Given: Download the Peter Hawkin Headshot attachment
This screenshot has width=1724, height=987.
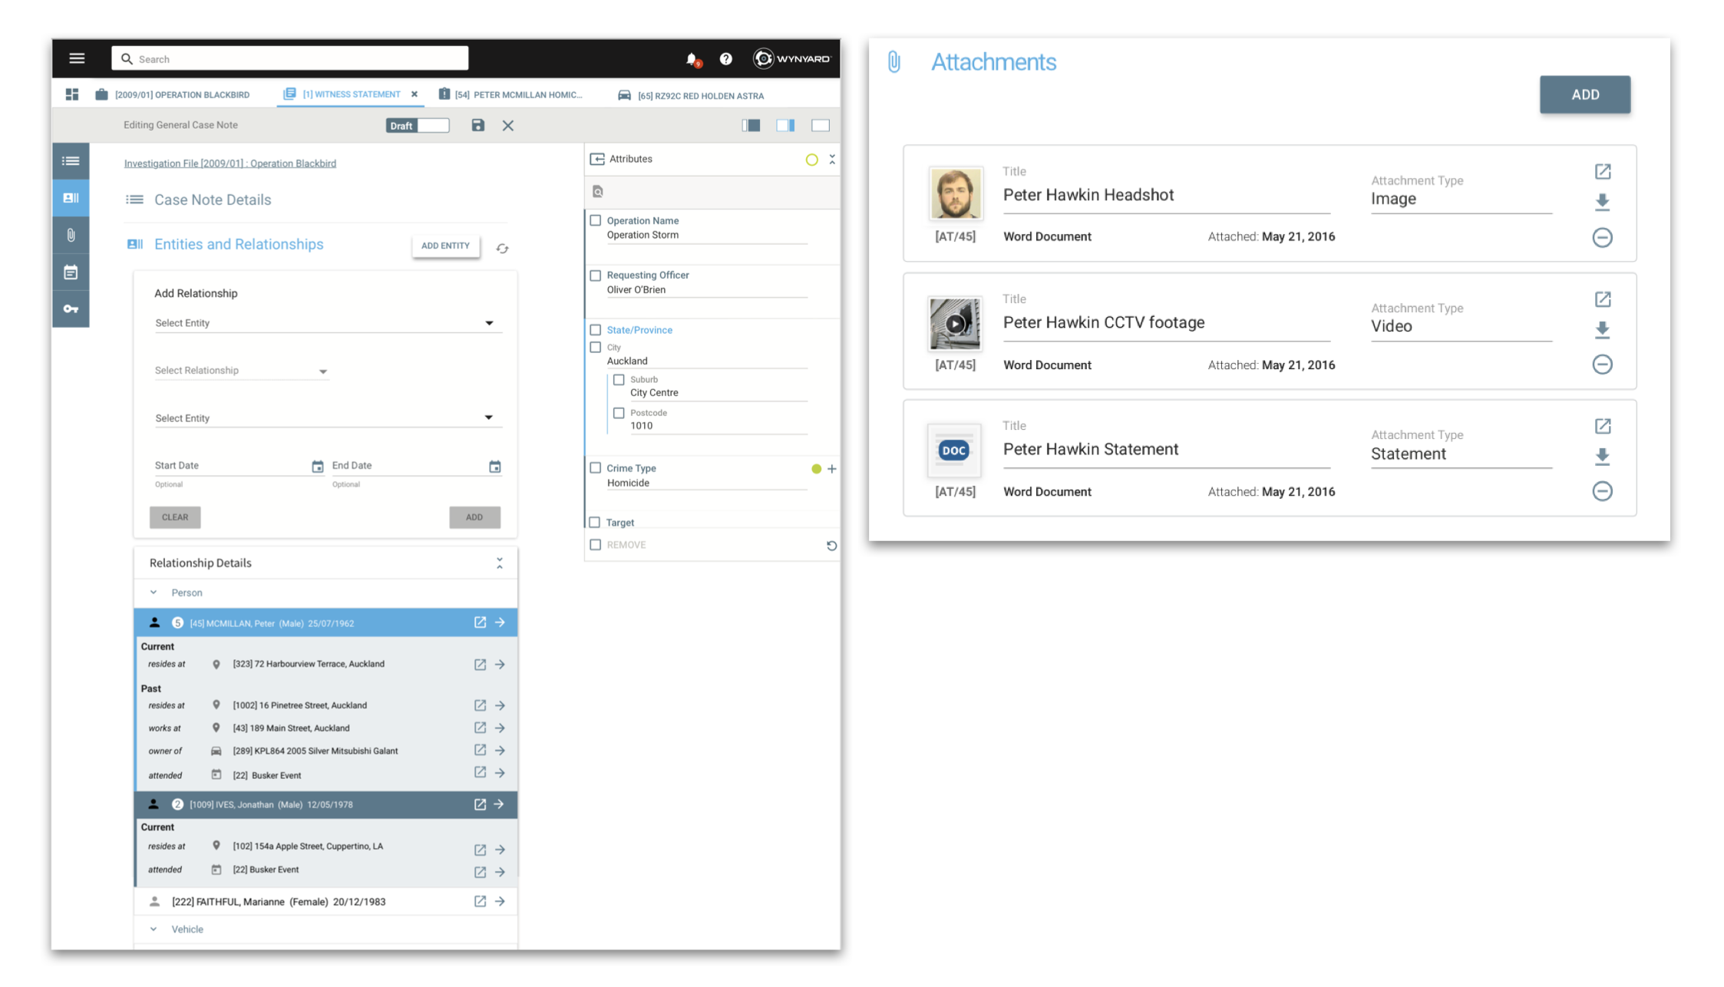Looking at the screenshot, I should 1602,203.
